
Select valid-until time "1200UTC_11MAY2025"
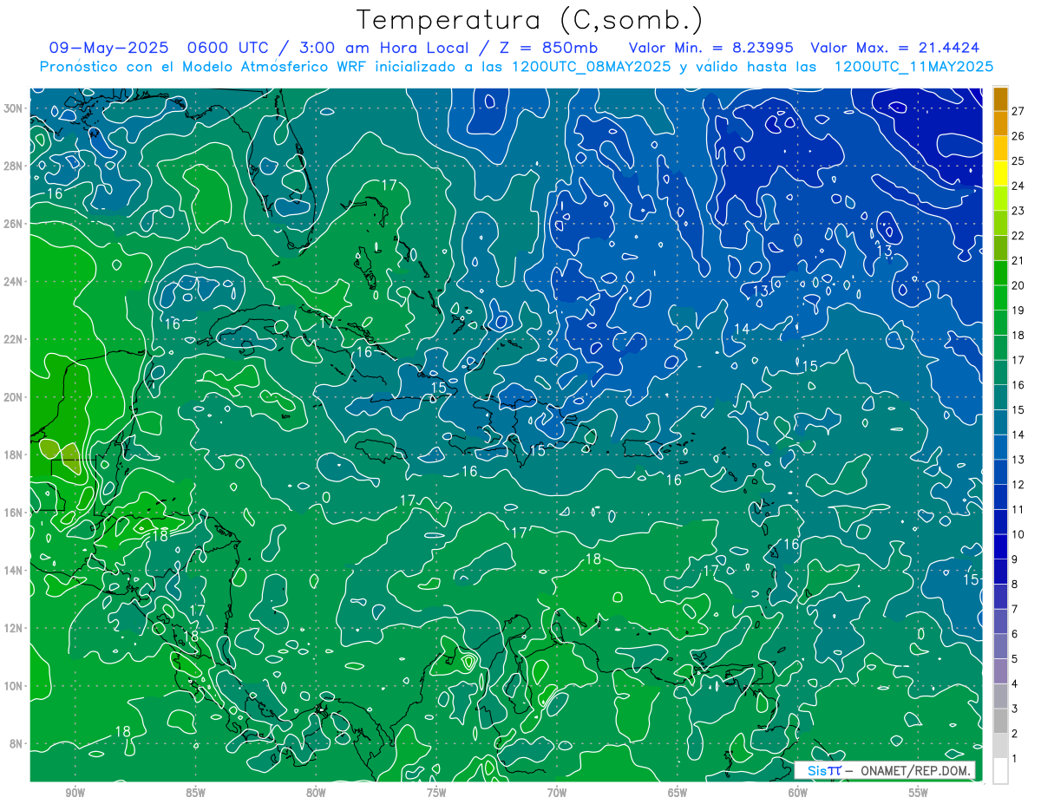tap(913, 67)
